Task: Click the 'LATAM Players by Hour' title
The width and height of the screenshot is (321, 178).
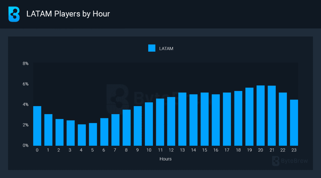Action: coord(68,14)
